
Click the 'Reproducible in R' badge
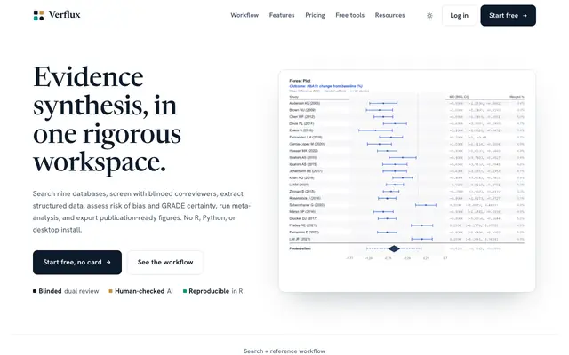tap(213, 291)
